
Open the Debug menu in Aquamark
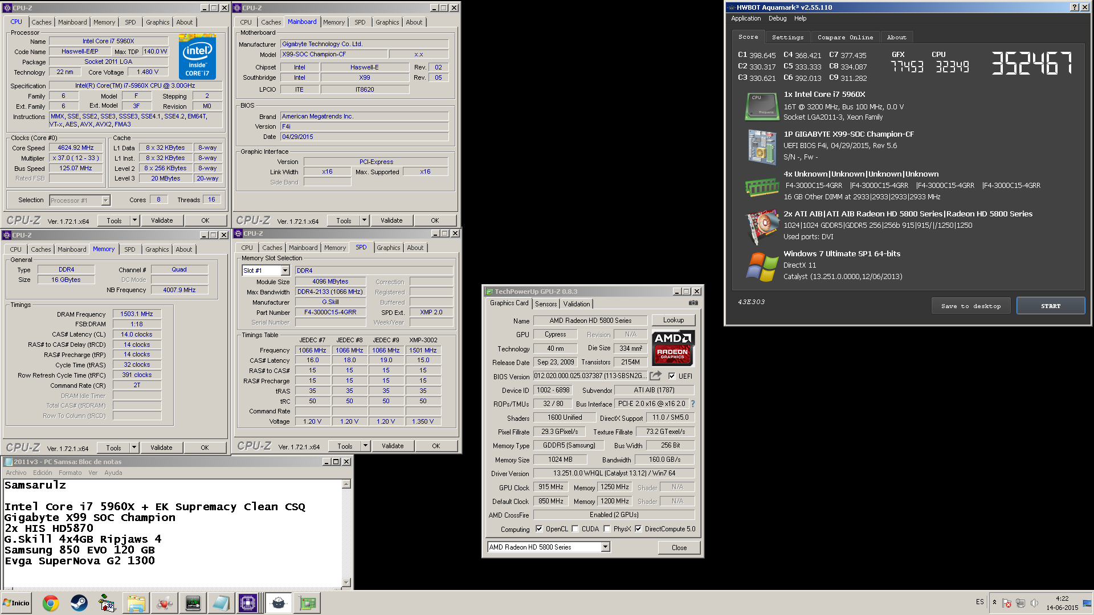[777, 18]
